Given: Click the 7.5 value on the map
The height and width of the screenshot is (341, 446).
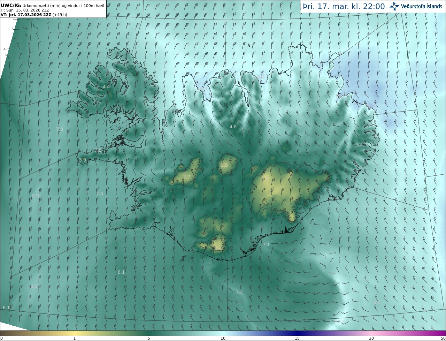Looking at the screenshot, I should [98, 150].
